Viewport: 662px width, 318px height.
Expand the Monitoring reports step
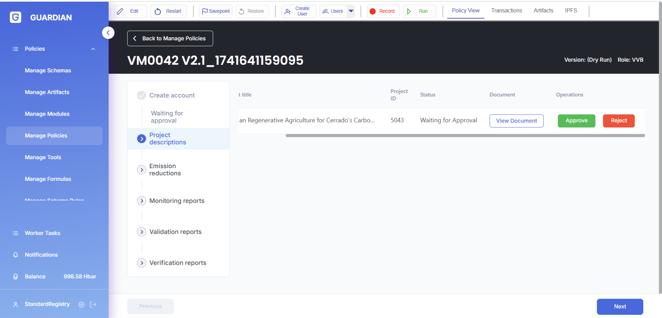[141, 201]
